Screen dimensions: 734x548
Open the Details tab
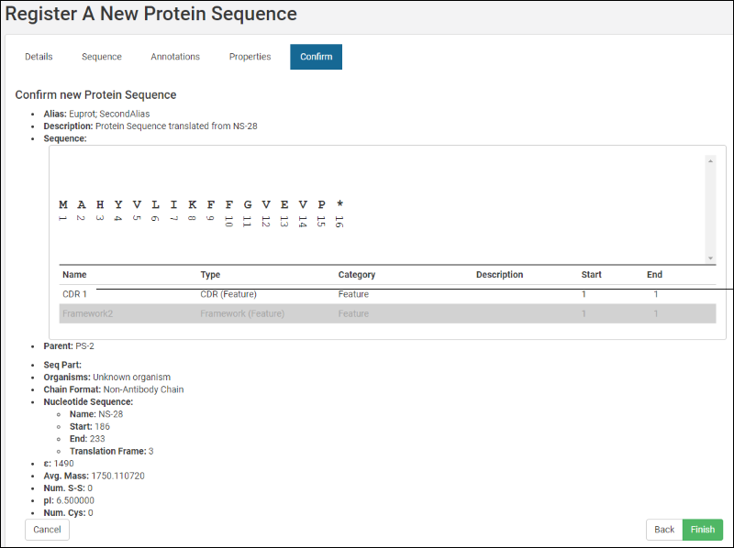[x=39, y=57]
